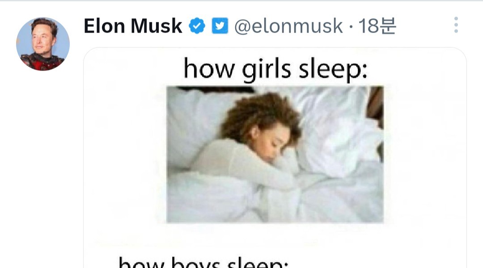Image resolution: width=483 pixels, height=268 pixels.
Task: Open the profile via Elon Musk display name
Action: [133, 25]
